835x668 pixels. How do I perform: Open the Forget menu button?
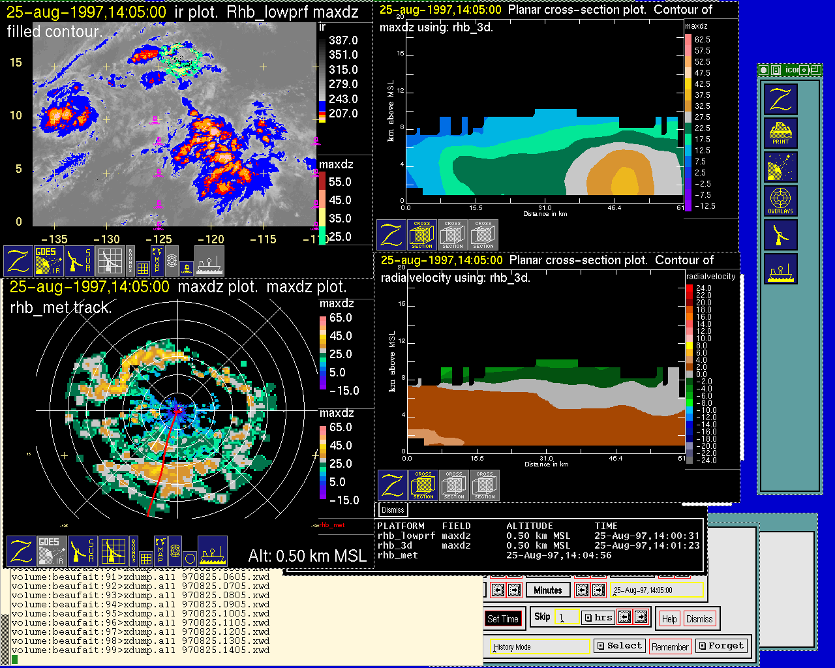(x=720, y=646)
